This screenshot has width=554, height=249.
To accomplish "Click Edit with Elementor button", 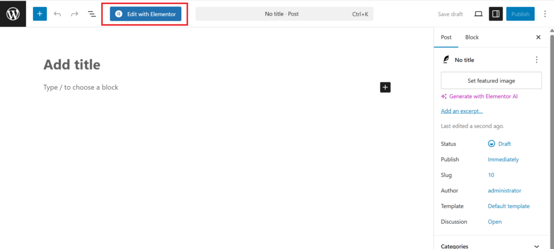I will [145, 14].
